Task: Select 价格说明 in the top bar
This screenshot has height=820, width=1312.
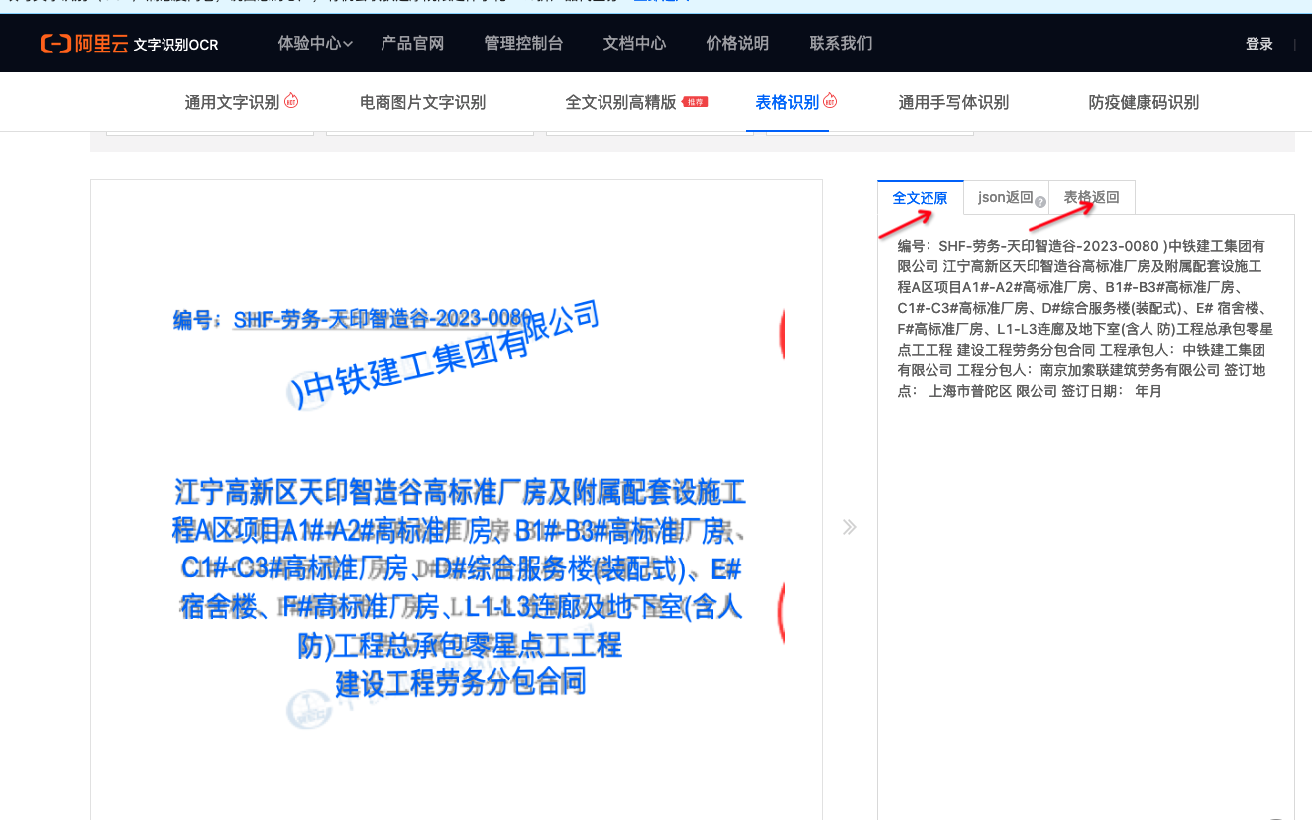Action: coord(737,44)
